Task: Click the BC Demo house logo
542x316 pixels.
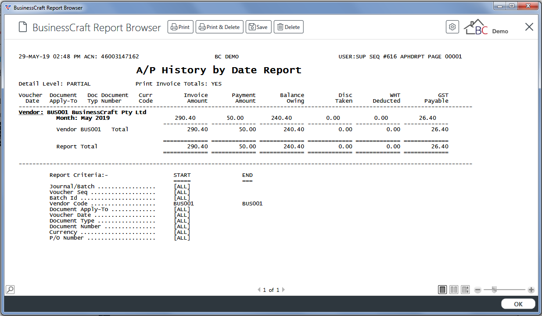Action: [486, 28]
